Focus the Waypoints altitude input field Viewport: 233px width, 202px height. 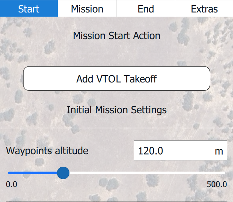coord(173,151)
